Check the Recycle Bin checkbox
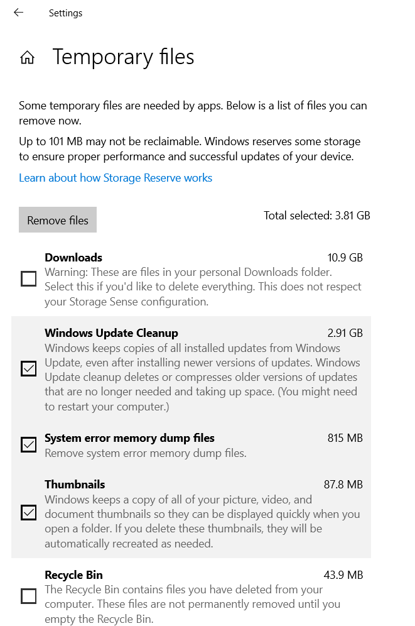This screenshot has height=626, width=415. [x=28, y=596]
